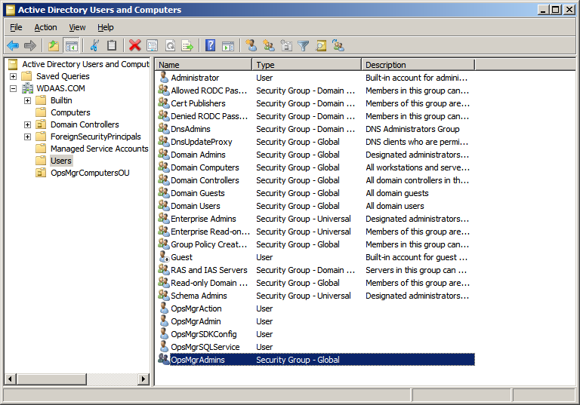Select the Schema Admins group
Screen dimensions: 580x405
pyautogui.click(x=199, y=296)
